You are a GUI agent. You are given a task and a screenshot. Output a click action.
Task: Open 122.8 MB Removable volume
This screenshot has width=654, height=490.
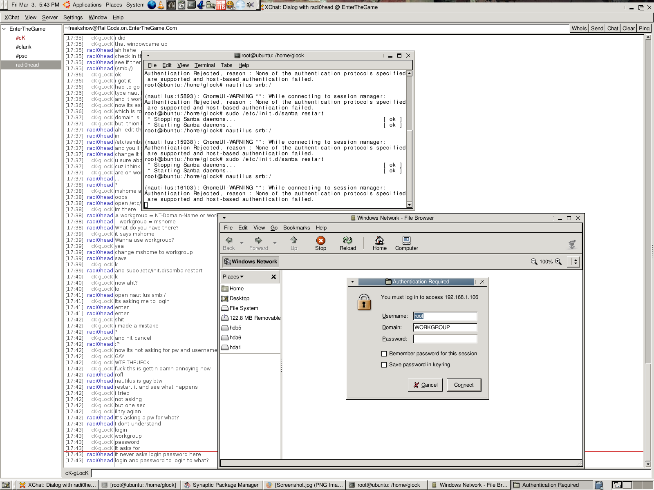[x=250, y=318]
